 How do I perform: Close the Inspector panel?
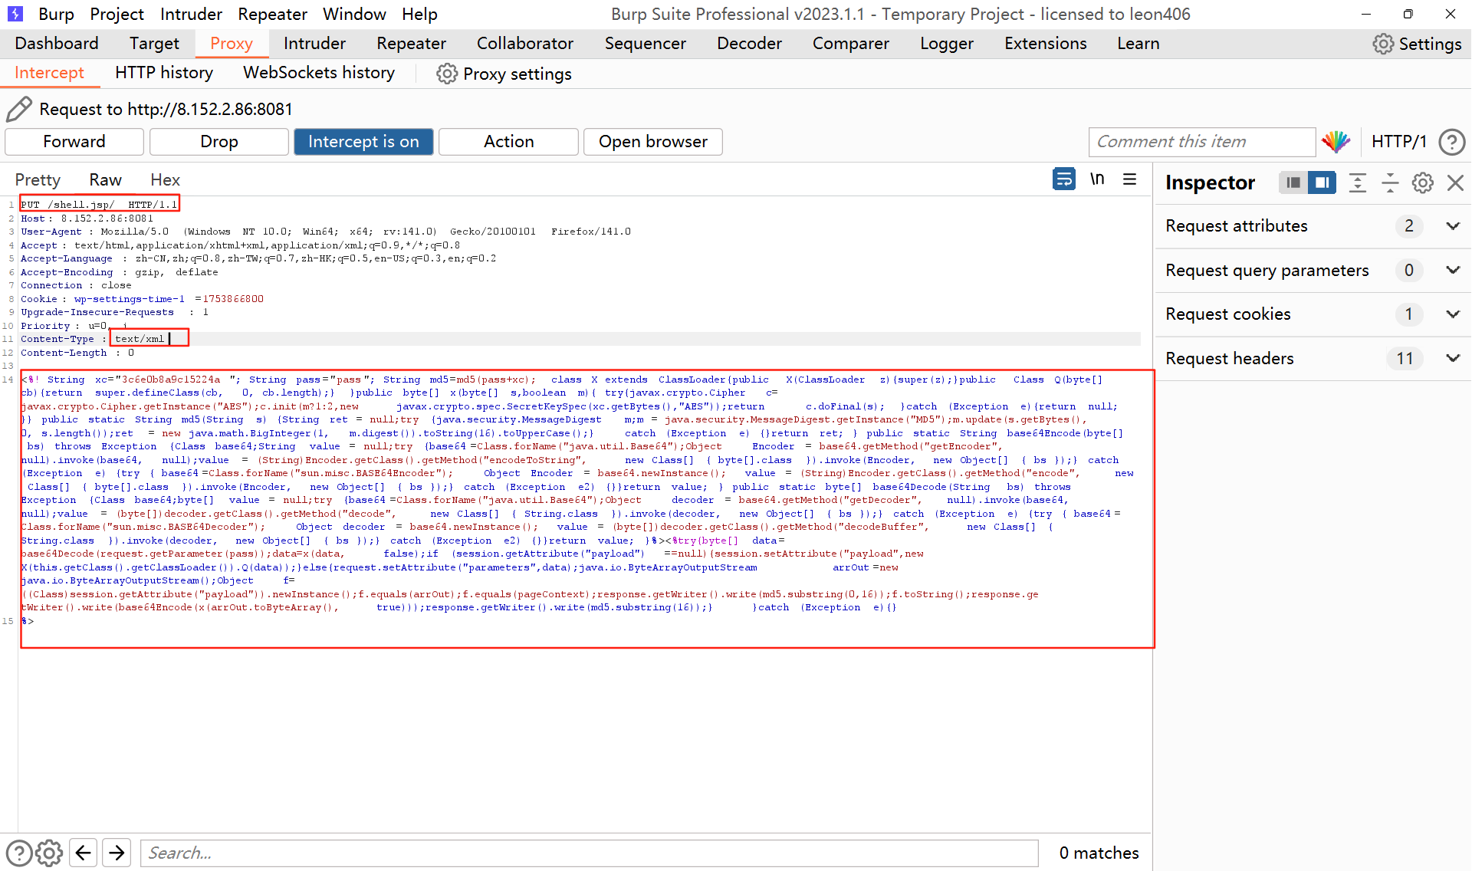tap(1455, 182)
